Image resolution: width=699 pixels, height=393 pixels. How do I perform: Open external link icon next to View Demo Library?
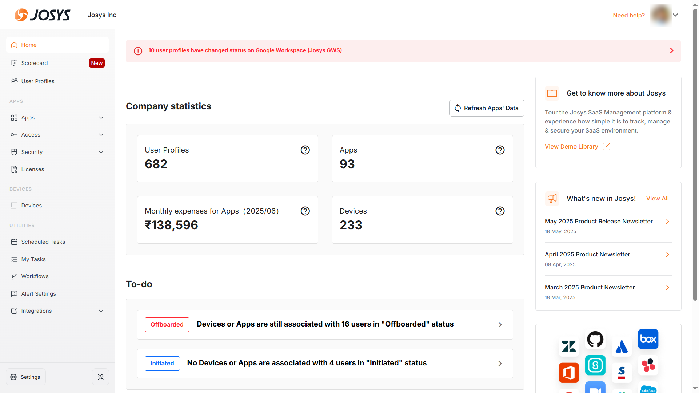tap(606, 146)
